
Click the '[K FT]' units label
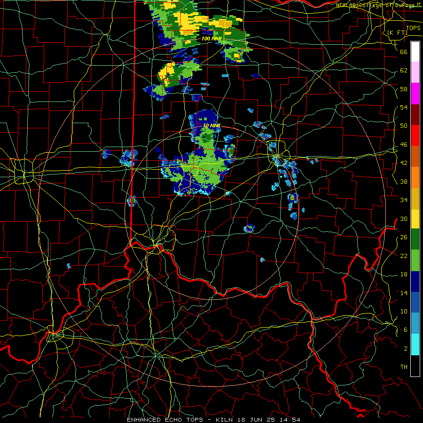coord(397,32)
